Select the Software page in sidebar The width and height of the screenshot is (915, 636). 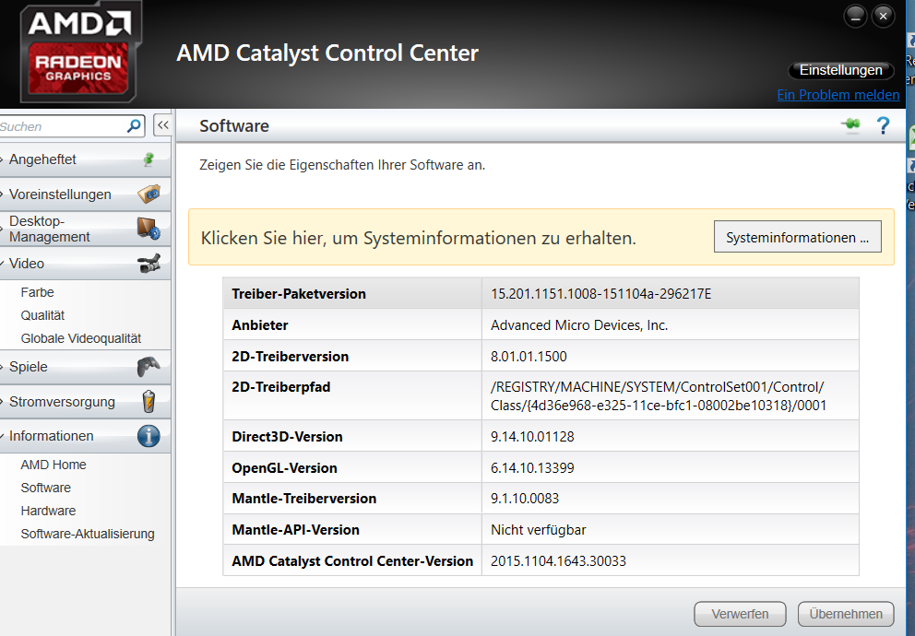coord(46,488)
